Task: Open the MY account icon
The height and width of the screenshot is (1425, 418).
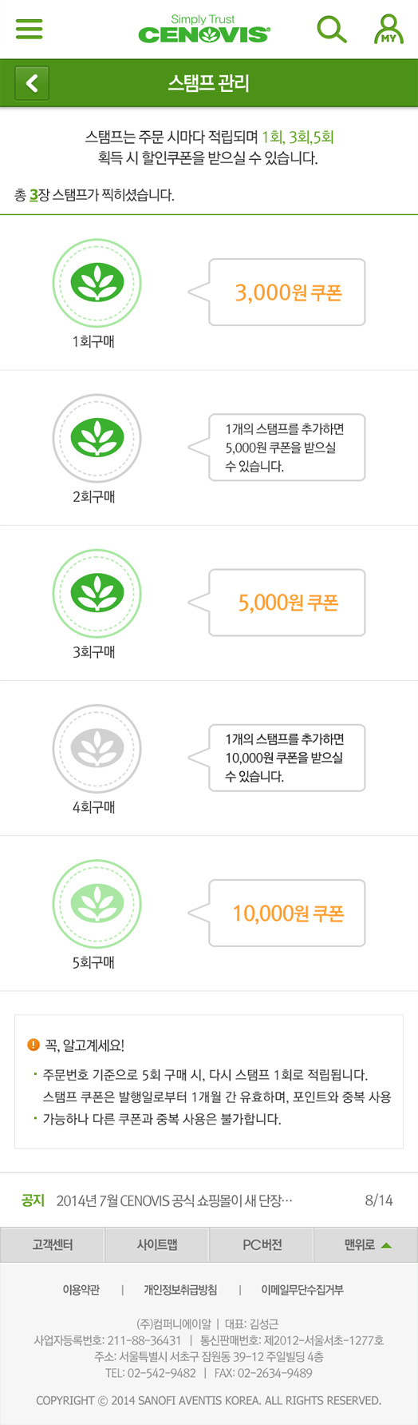Action: [388, 29]
